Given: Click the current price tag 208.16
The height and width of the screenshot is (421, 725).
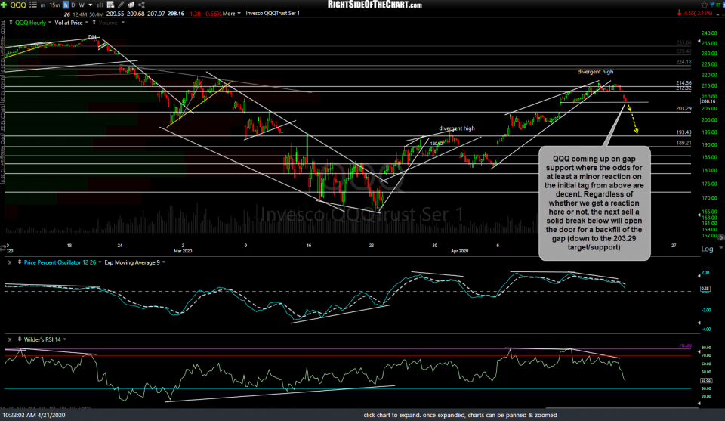Looking at the screenshot, I should click(x=708, y=101).
